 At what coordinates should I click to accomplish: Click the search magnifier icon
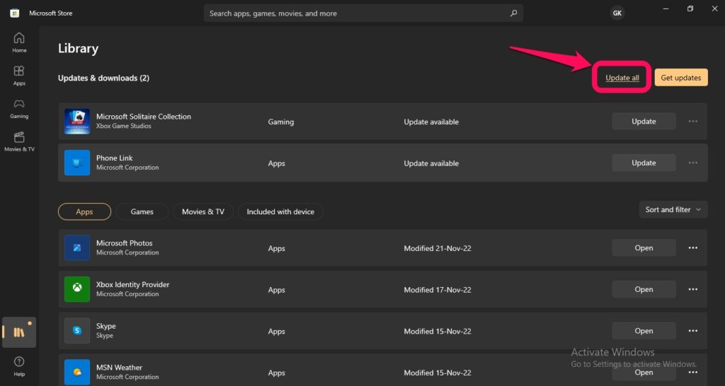[513, 13]
